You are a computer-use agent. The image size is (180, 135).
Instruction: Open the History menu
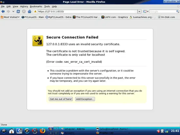tap(24, 7)
